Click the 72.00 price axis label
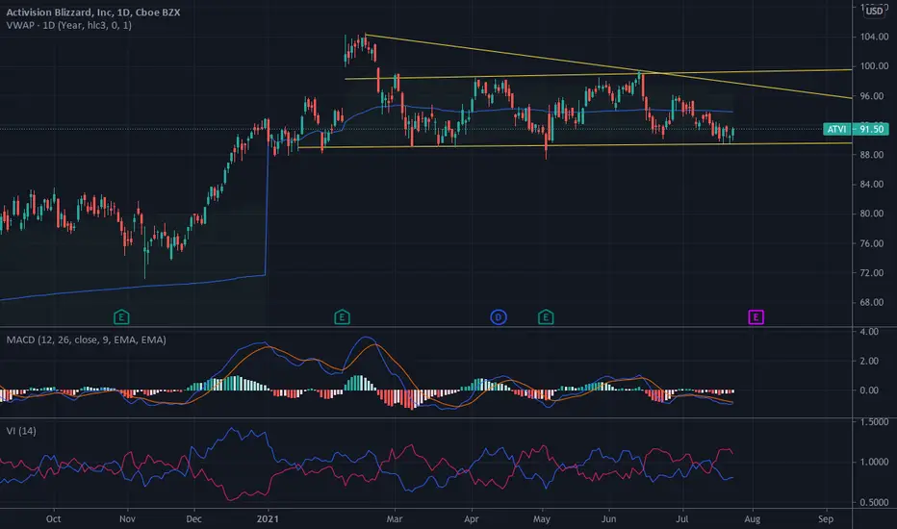 [x=874, y=273]
